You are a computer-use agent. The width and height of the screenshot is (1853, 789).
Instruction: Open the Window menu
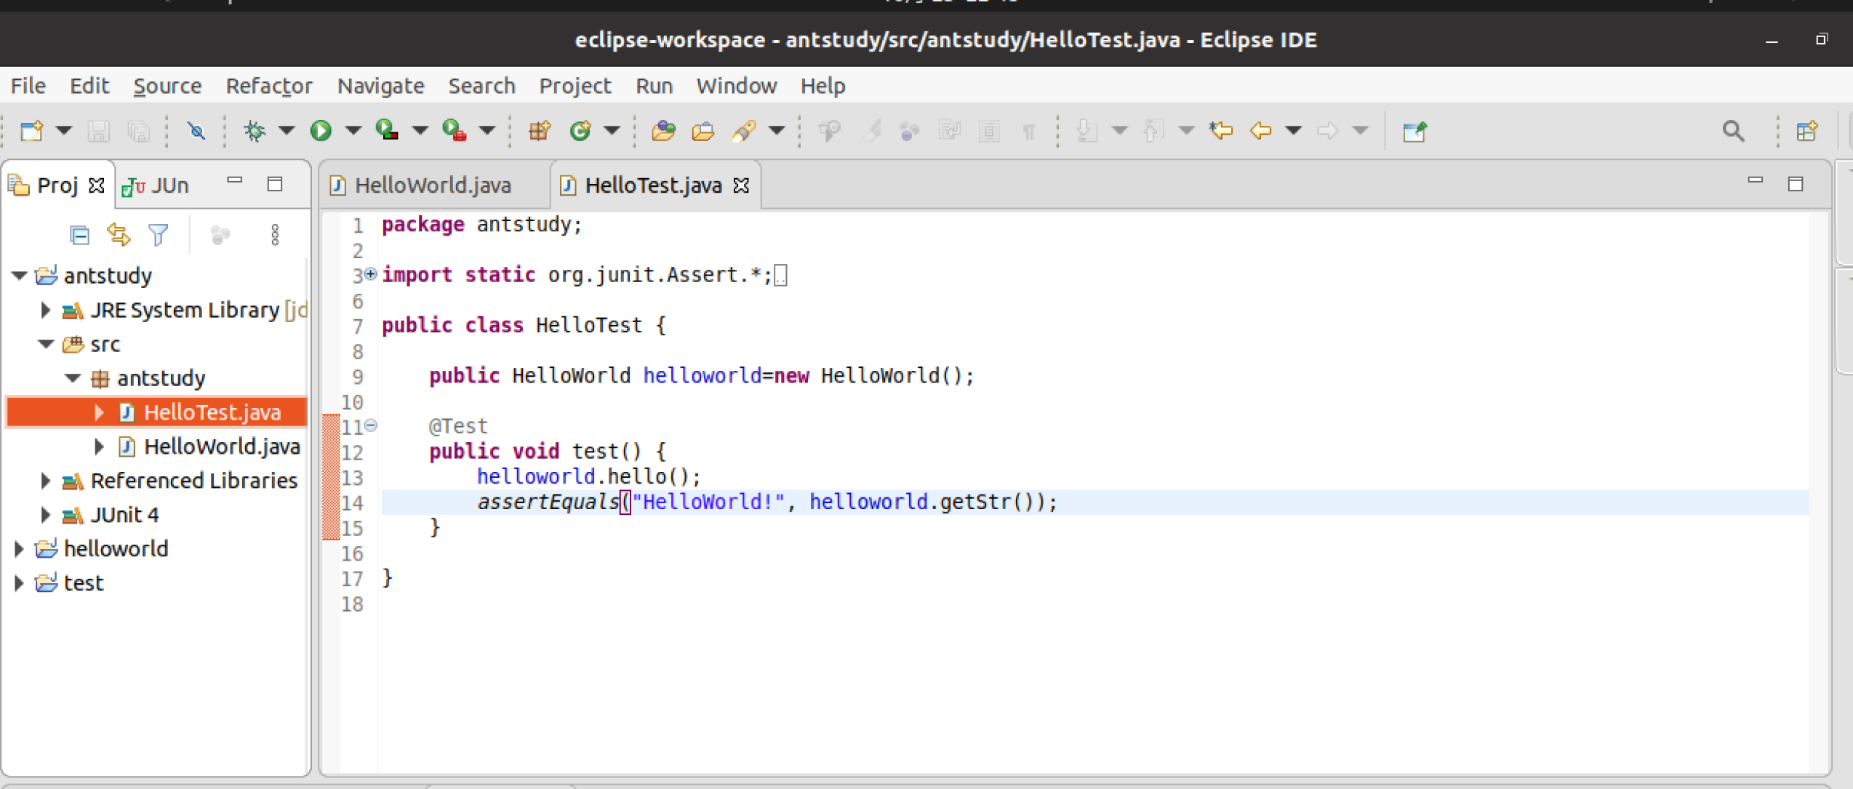tap(737, 86)
